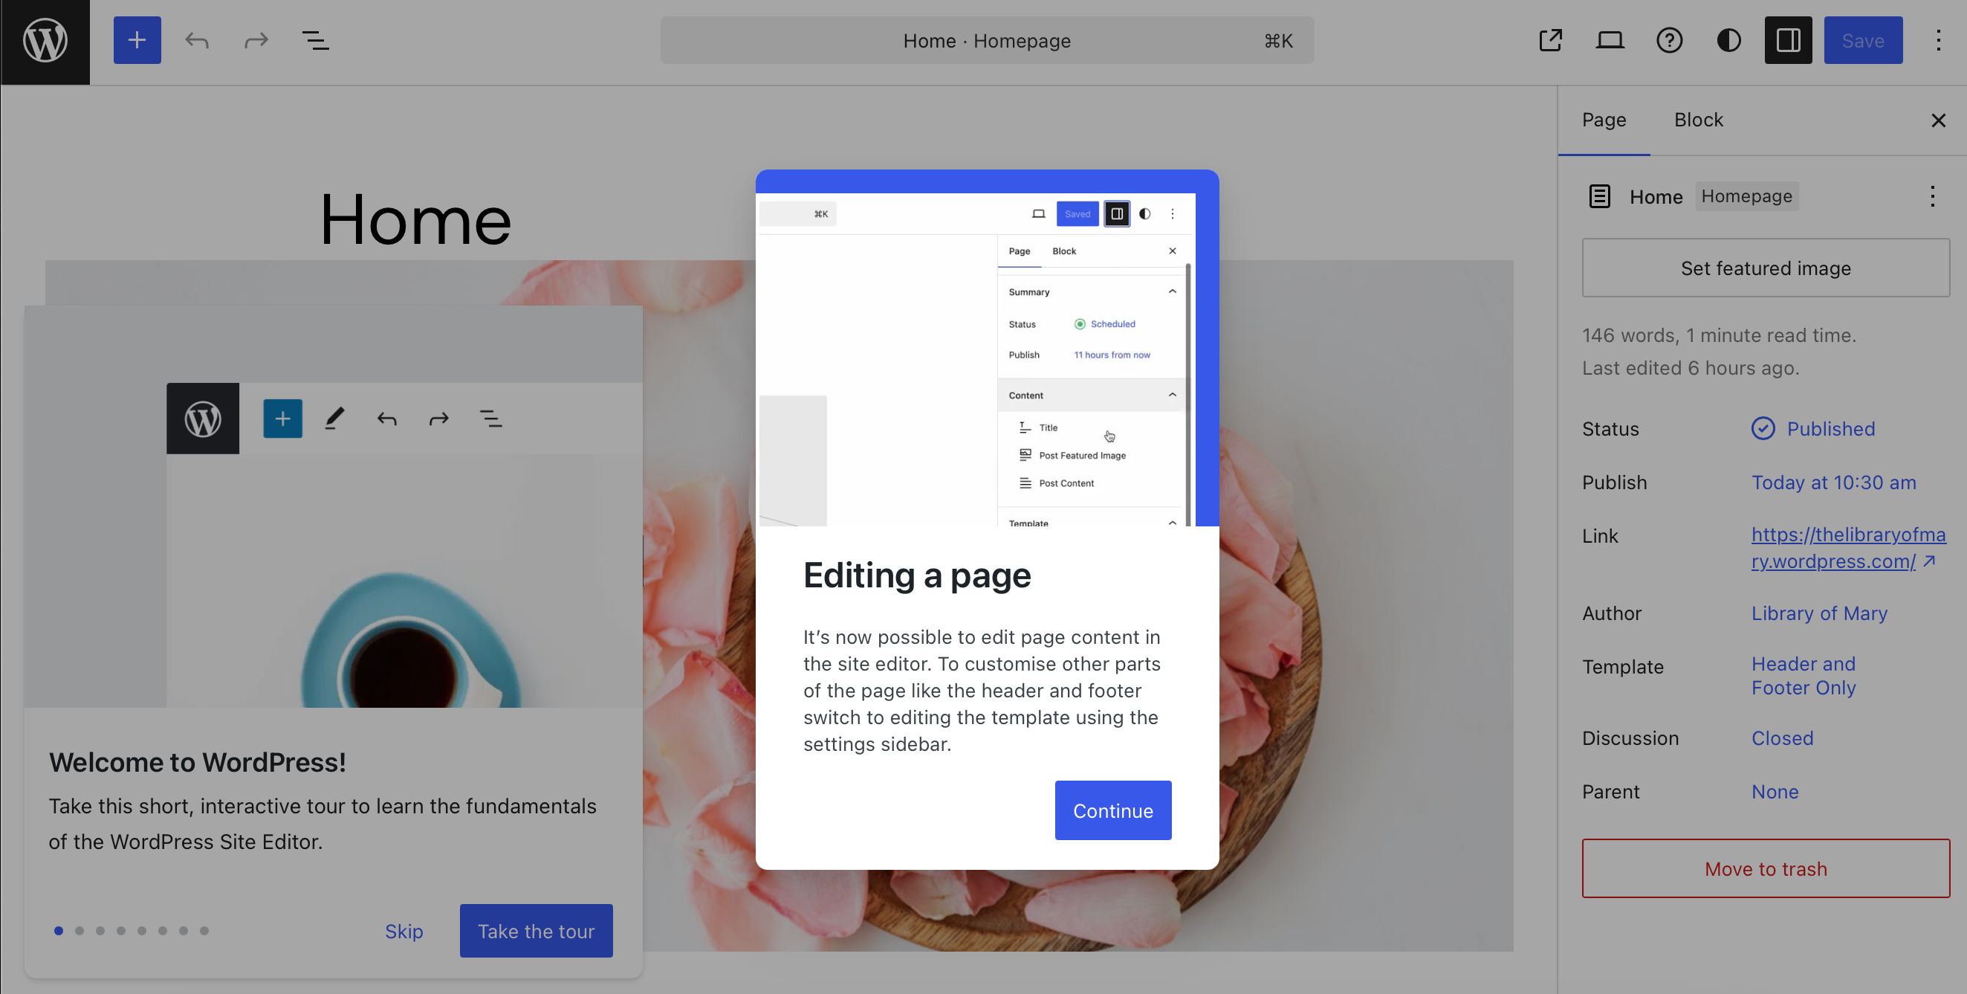The height and width of the screenshot is (994, 1967).
Task: Click Block tab in dialog illustration
Action: coord(1063,251)
